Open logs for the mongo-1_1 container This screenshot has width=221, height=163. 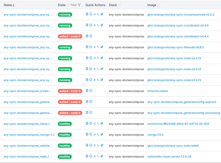click(x=87, y=134)
